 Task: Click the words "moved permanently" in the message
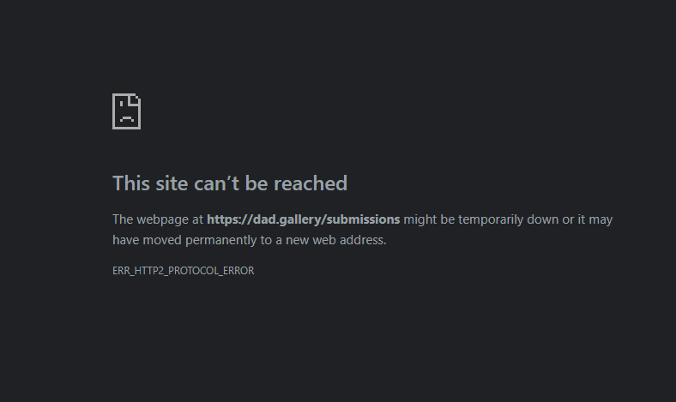point(200,240)
